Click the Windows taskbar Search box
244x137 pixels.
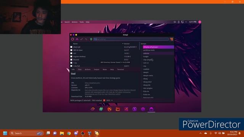coord(26,133)
